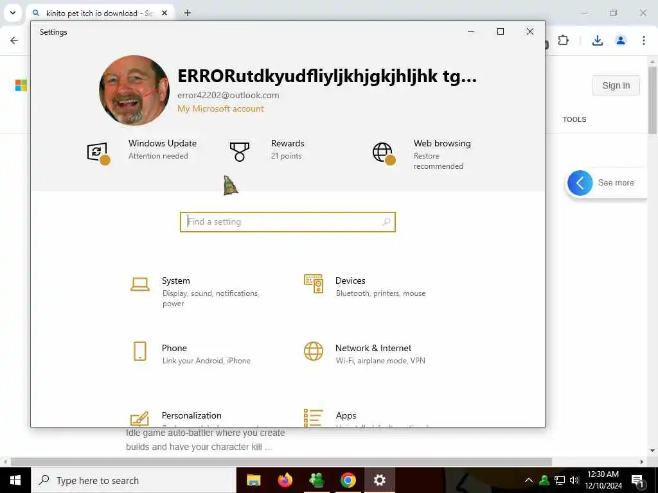Click the user profile picture
Image resolution: width=658 pixels, height=493 pixels.
[134, 91]
